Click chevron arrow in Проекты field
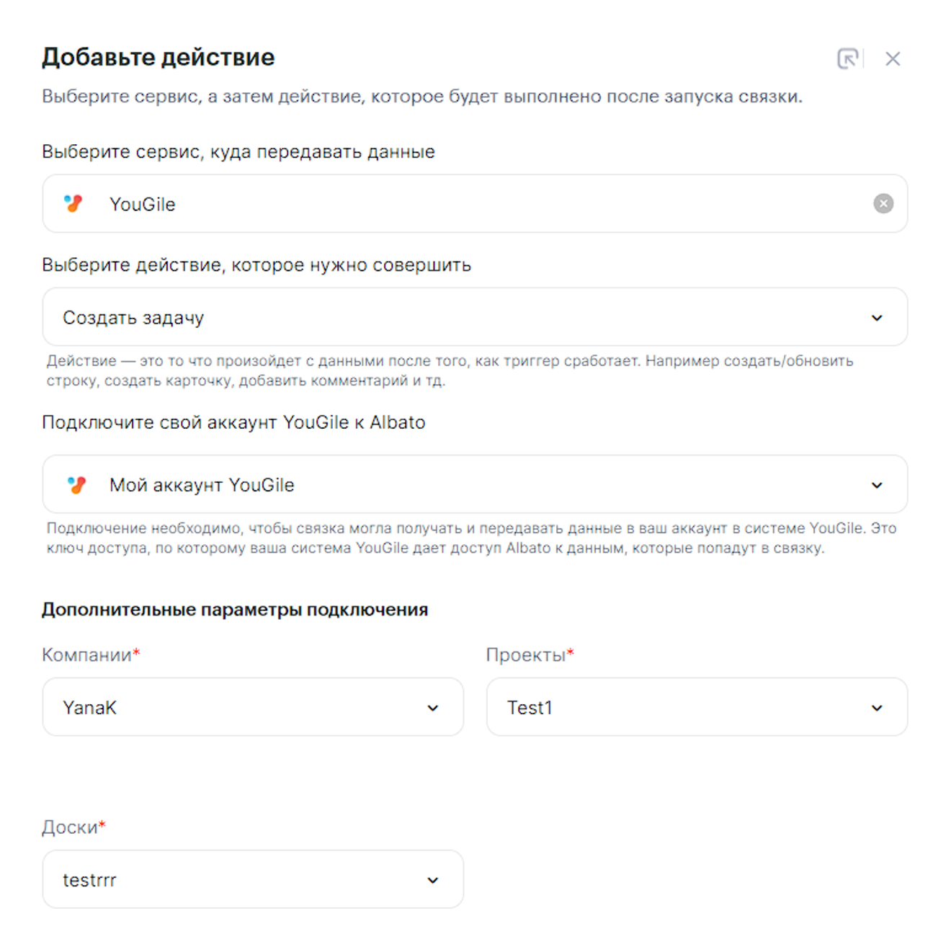 877,708
